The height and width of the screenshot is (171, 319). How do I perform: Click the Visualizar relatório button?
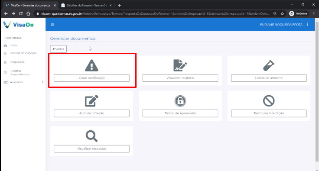pos(180,78)
